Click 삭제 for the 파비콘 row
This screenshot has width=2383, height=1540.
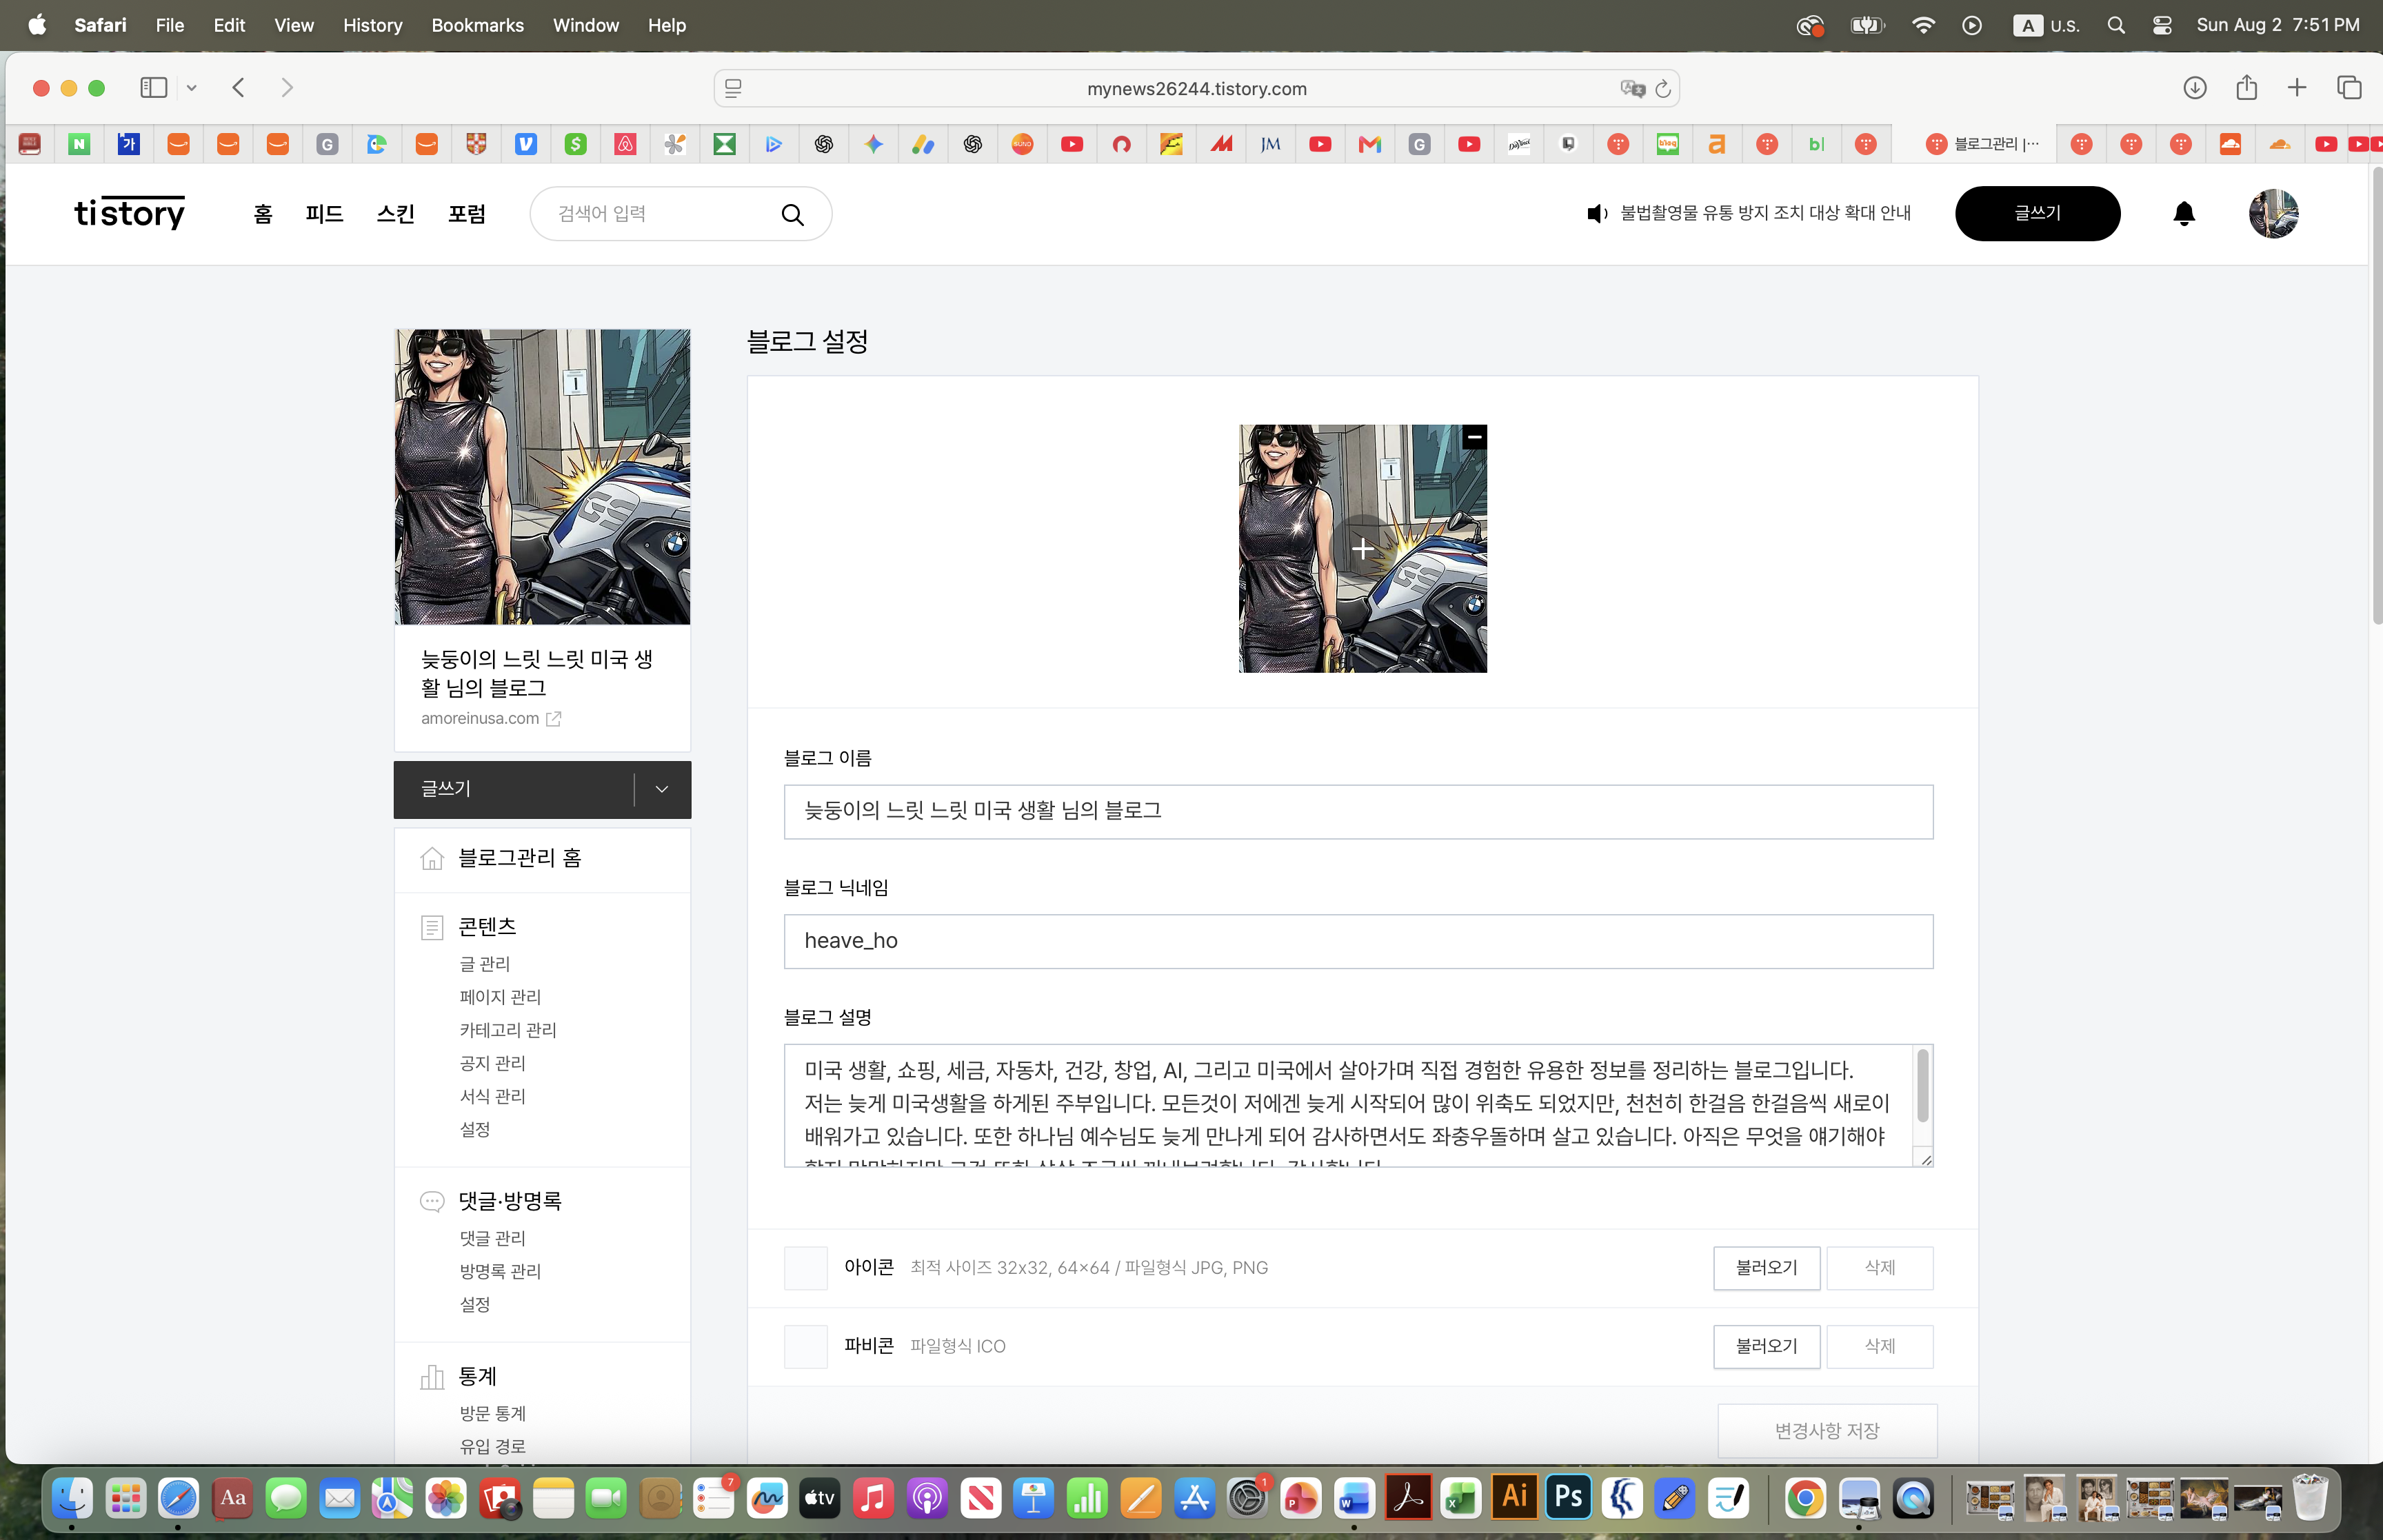[1880, 1347]
